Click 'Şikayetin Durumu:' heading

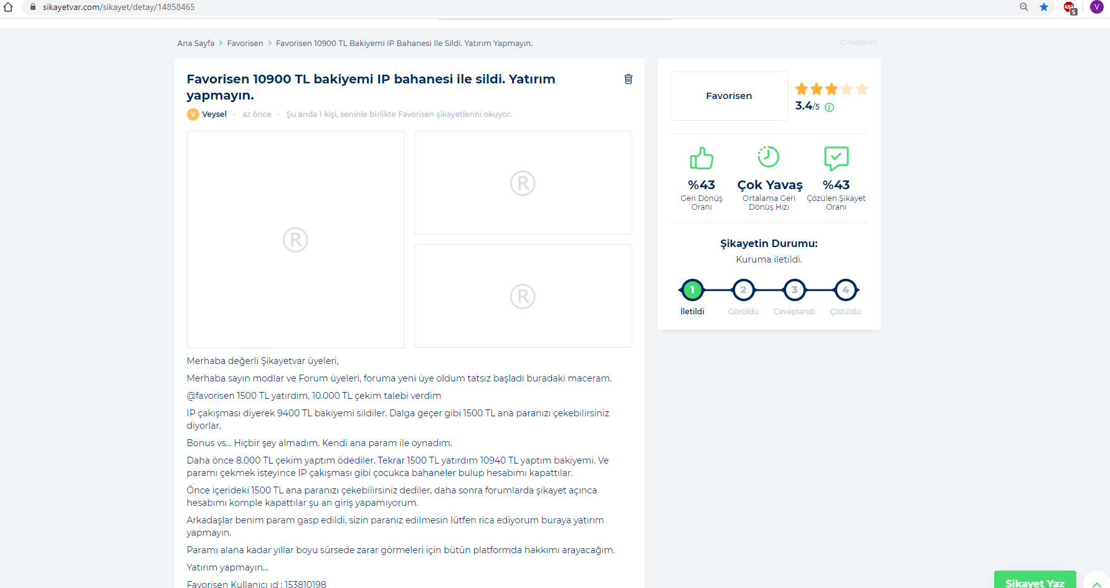click(769, 243)
